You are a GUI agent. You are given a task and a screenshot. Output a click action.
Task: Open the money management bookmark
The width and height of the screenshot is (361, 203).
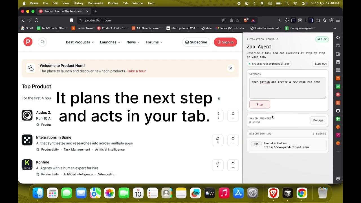[300, 28]
